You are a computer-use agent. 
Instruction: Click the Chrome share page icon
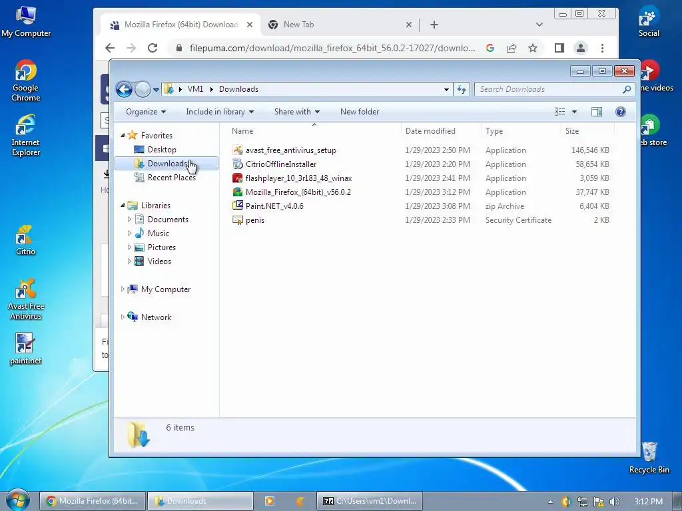click(x=511, y=48)
